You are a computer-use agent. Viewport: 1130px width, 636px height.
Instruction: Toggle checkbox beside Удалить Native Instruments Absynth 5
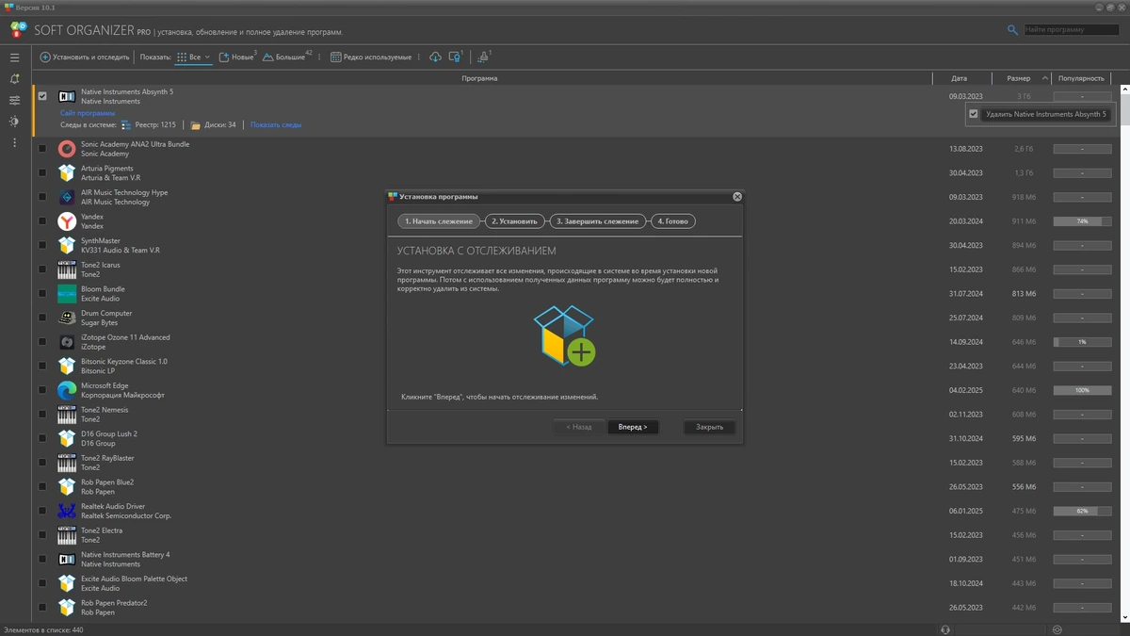(x=974, y=114)
